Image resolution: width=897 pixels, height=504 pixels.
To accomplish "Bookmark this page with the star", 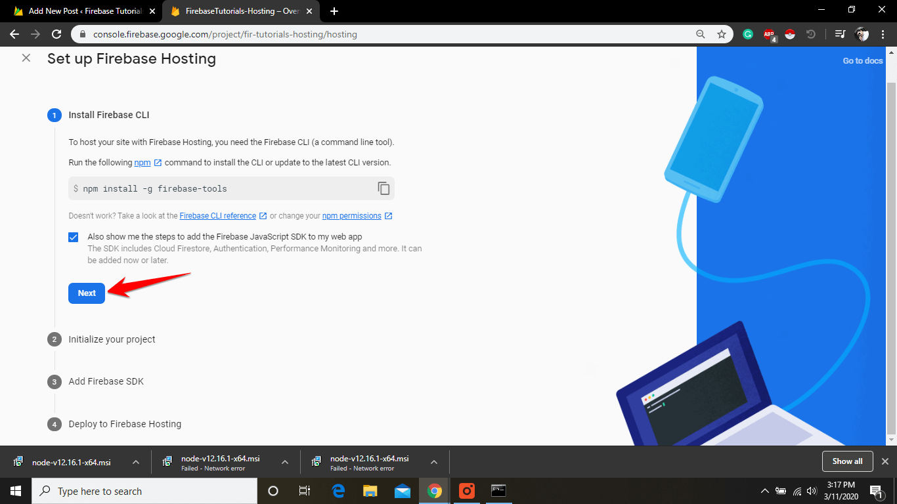I will coord(722,34).
